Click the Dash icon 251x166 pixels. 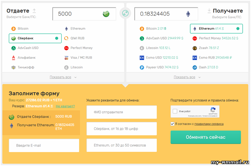pos(195,67)
